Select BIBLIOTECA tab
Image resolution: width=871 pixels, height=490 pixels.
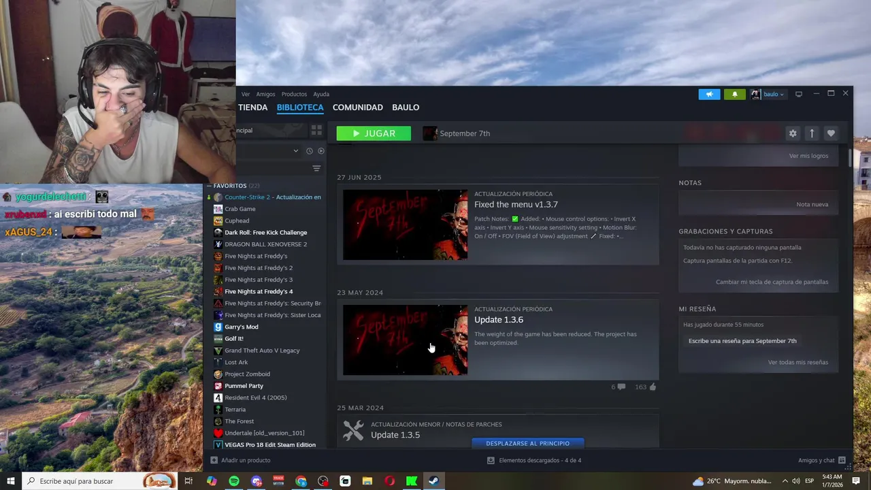pyautogui.click(x=300, y=108)
